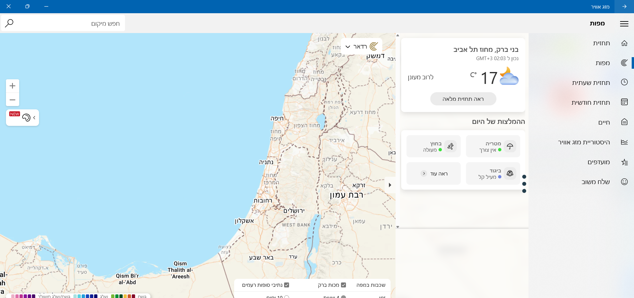This screenshot has height=298, width=634.
Task: Uncheck the מכות ברק lightning checkbox
Action: (343, 285)
